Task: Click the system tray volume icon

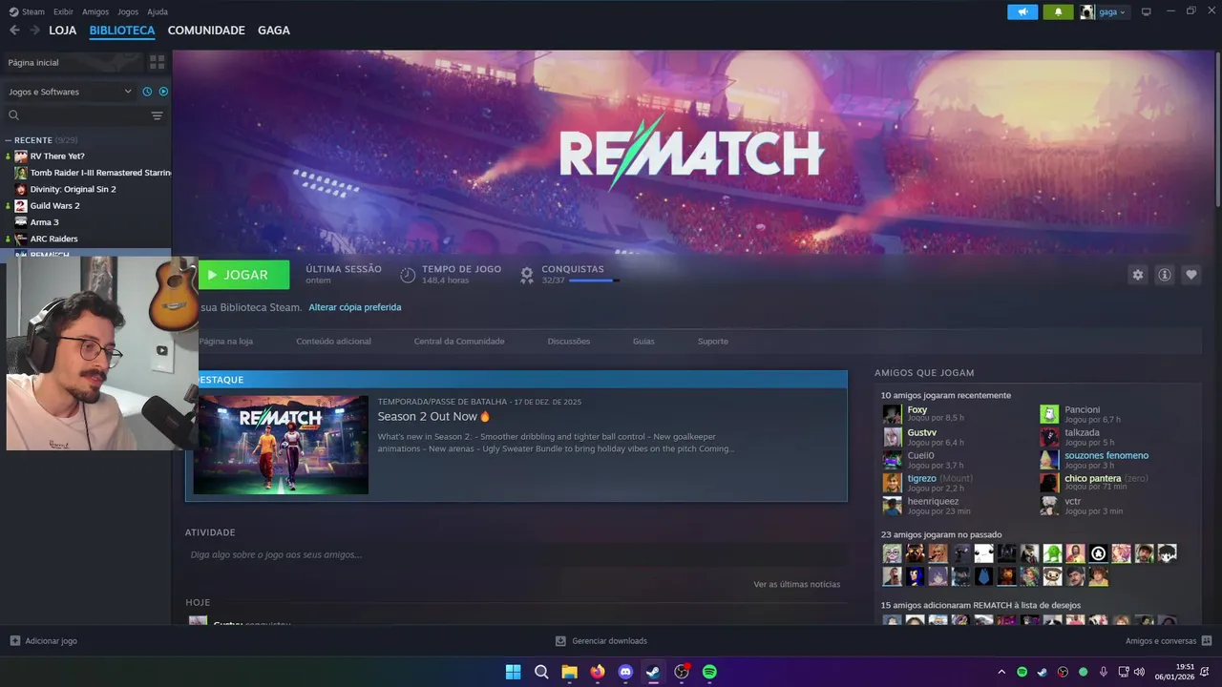Action: (x=1139, y=672)
